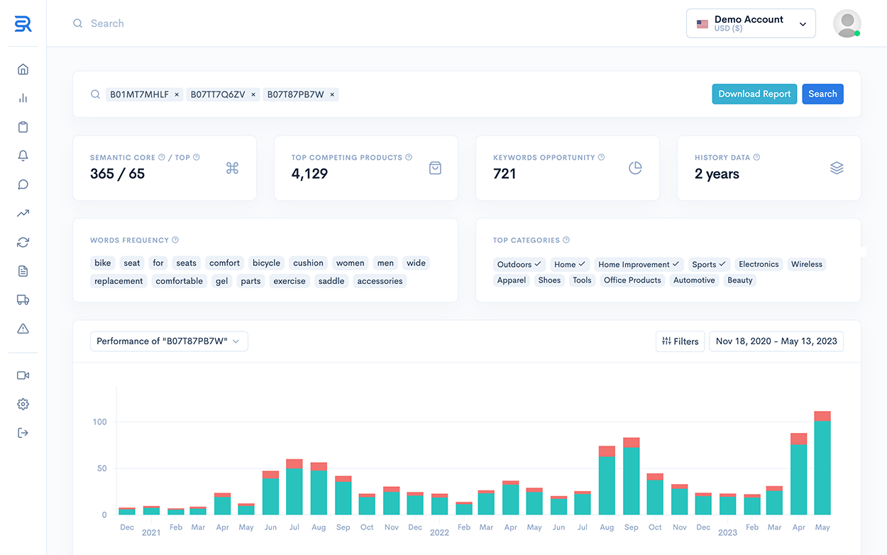Remove the B01MT7MHLF search tag

(177, 94)
